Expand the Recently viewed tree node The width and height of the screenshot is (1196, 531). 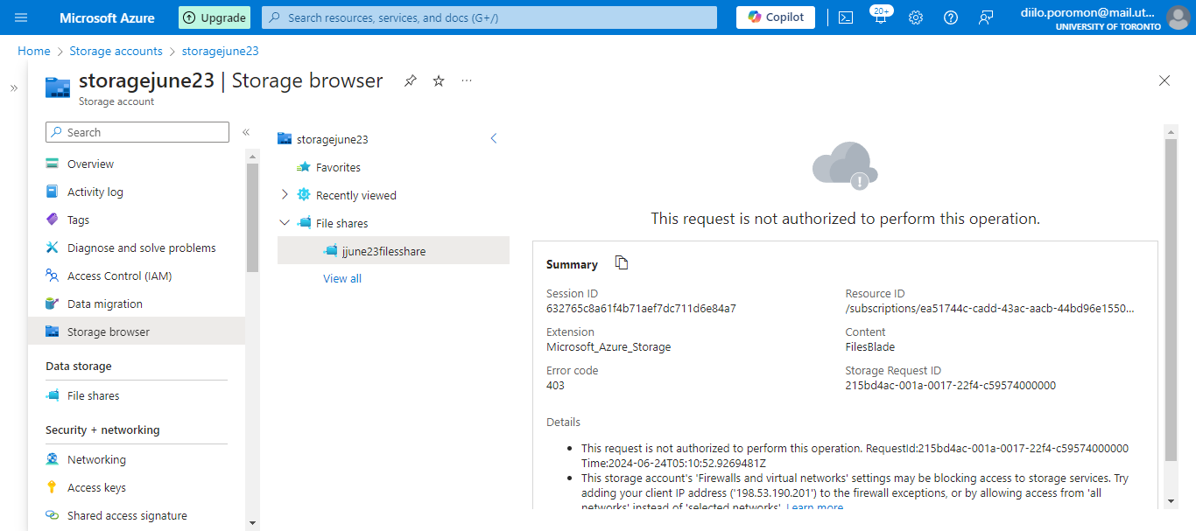[x=285, y=195]
